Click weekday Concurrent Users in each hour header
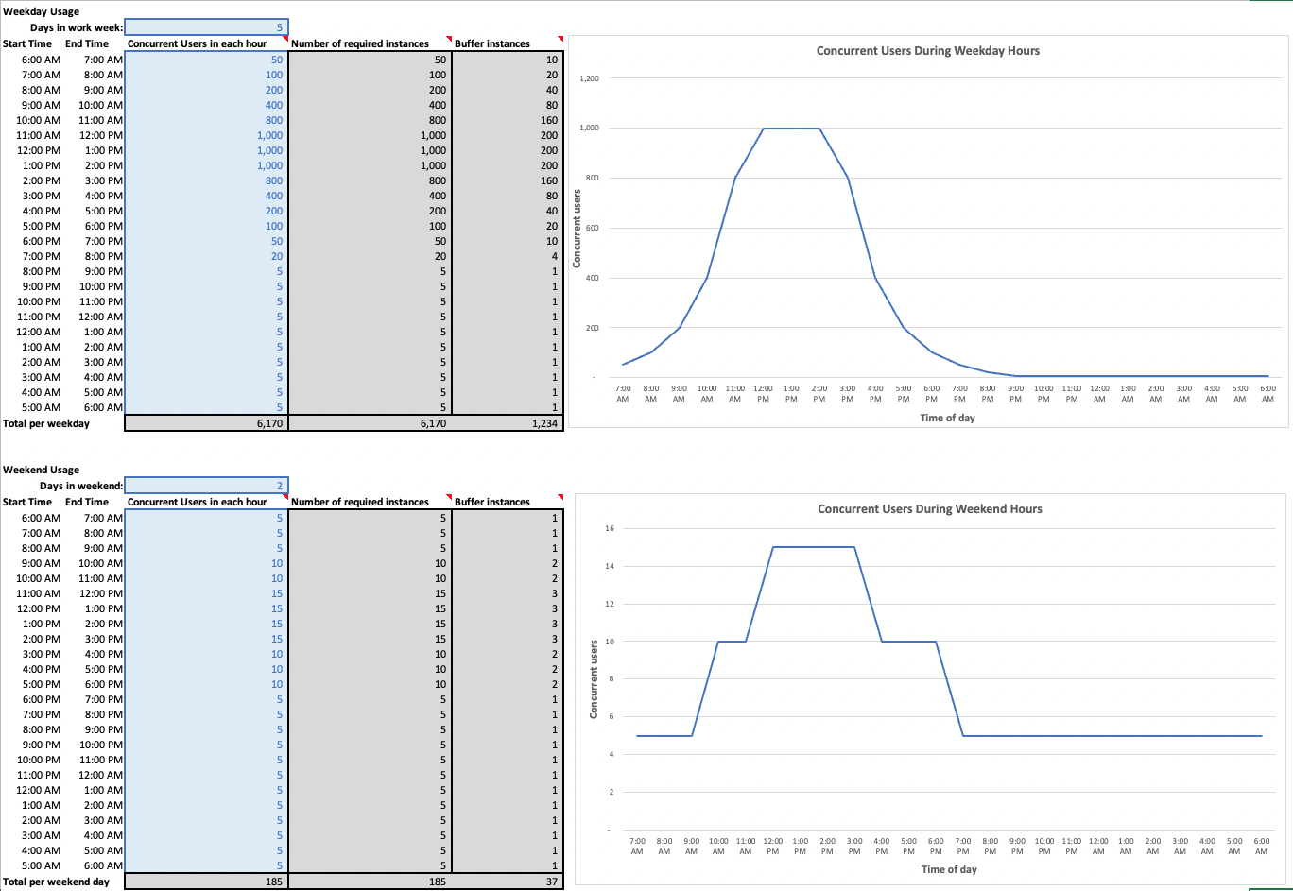The width and height of the screenshot is (1293, 891). 197,43
